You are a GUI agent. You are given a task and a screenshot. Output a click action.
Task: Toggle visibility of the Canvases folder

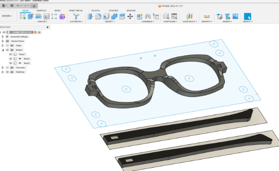pos(7,68)
